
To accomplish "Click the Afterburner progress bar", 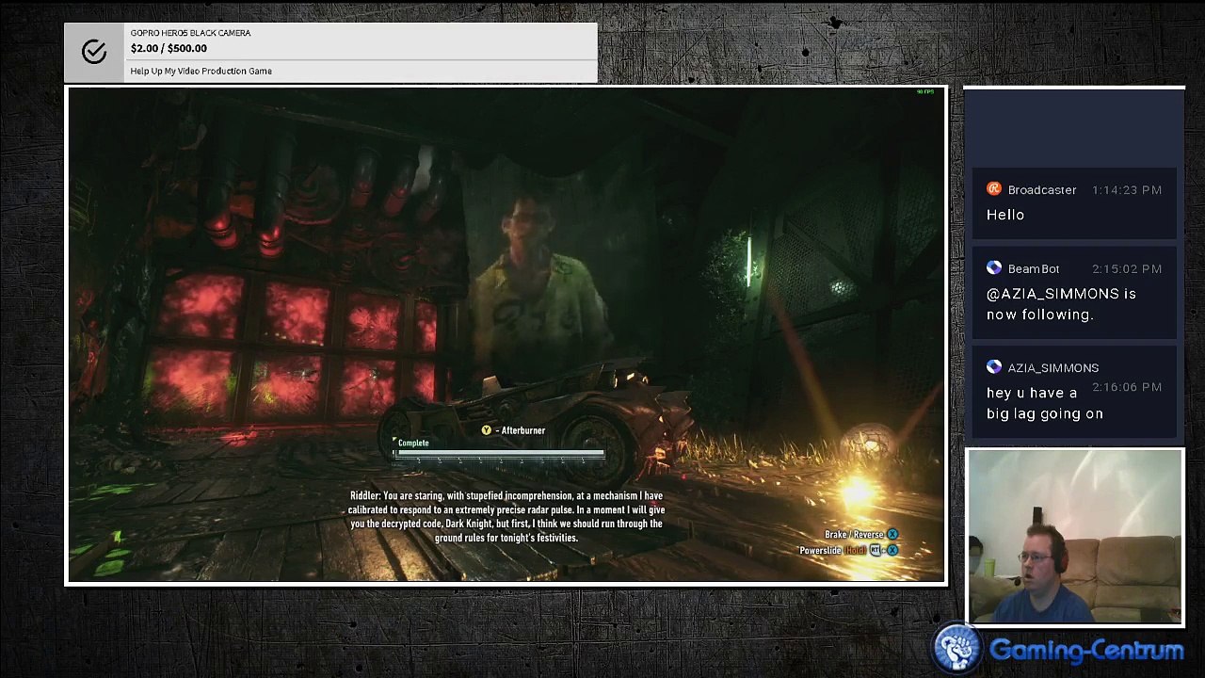I will (x=499, y=454).
